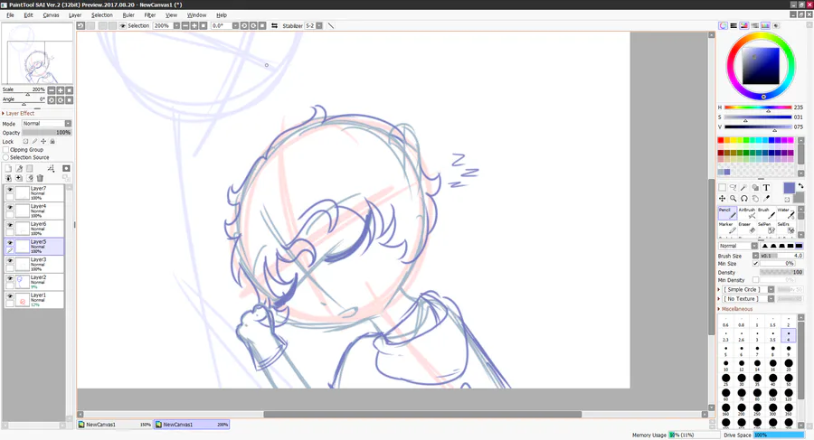This screenshot has height=440, width=814.
Task: Select the SelErs selection eraser tool
Action: click(x=785, y=228)
